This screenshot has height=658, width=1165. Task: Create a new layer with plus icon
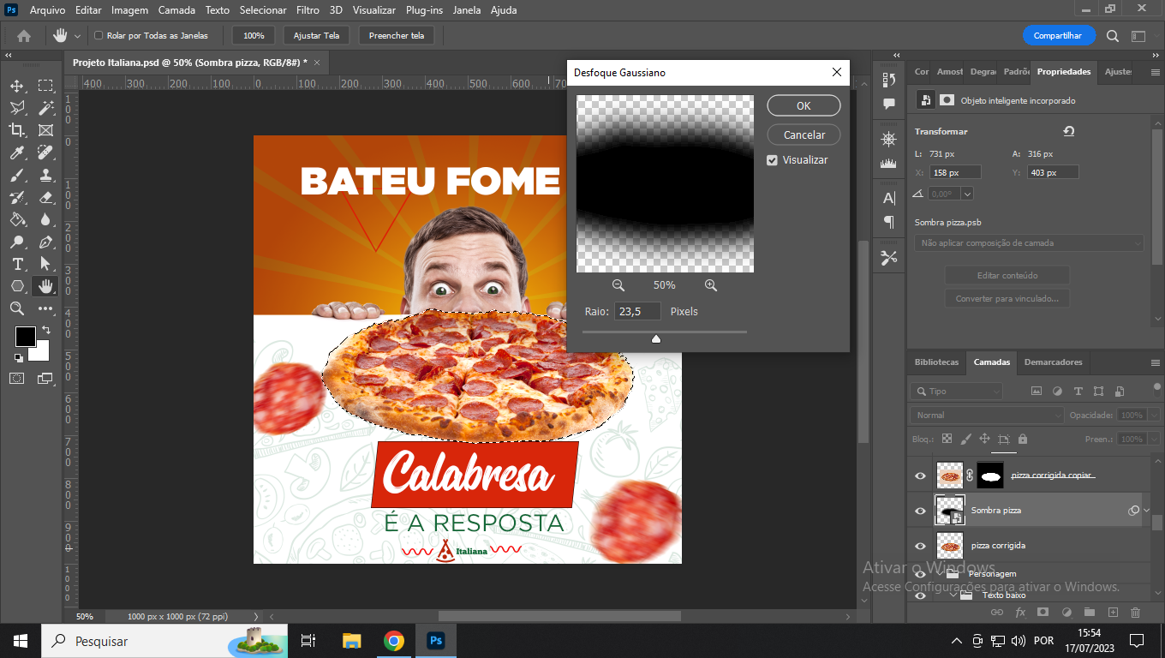pyautogui.click(x=1113, y=613)
